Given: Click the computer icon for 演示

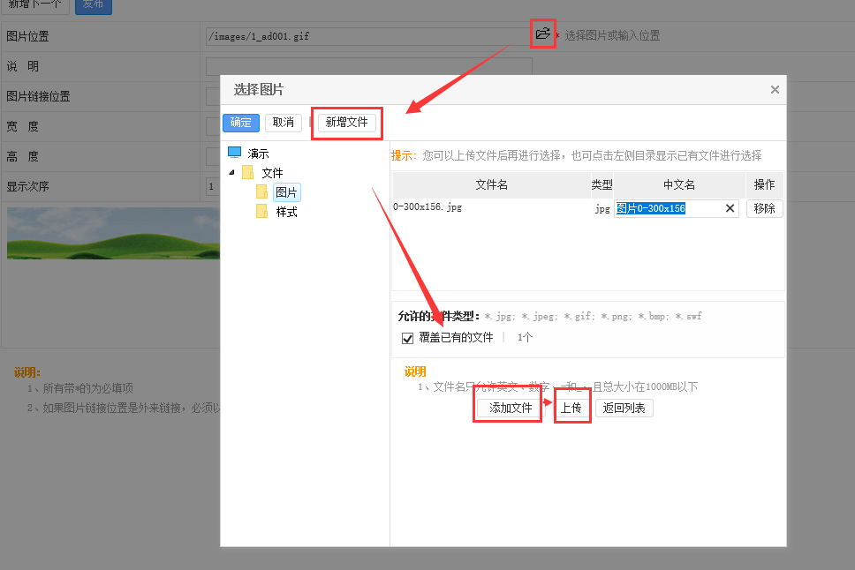Looking at the screenshot, I should coord(234,153).
